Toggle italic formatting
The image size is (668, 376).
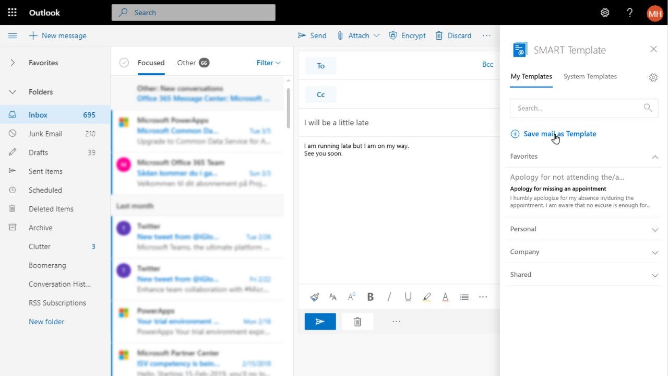pos(389,297)
